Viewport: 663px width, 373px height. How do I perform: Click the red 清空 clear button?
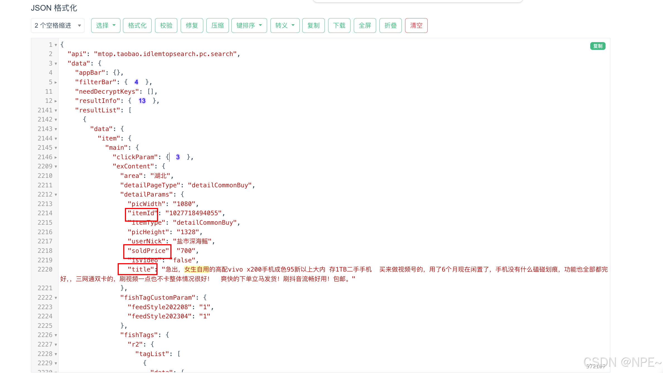416,26
